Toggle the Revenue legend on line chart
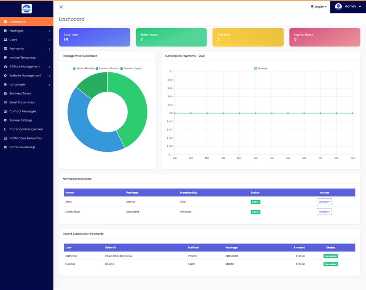 261,68
